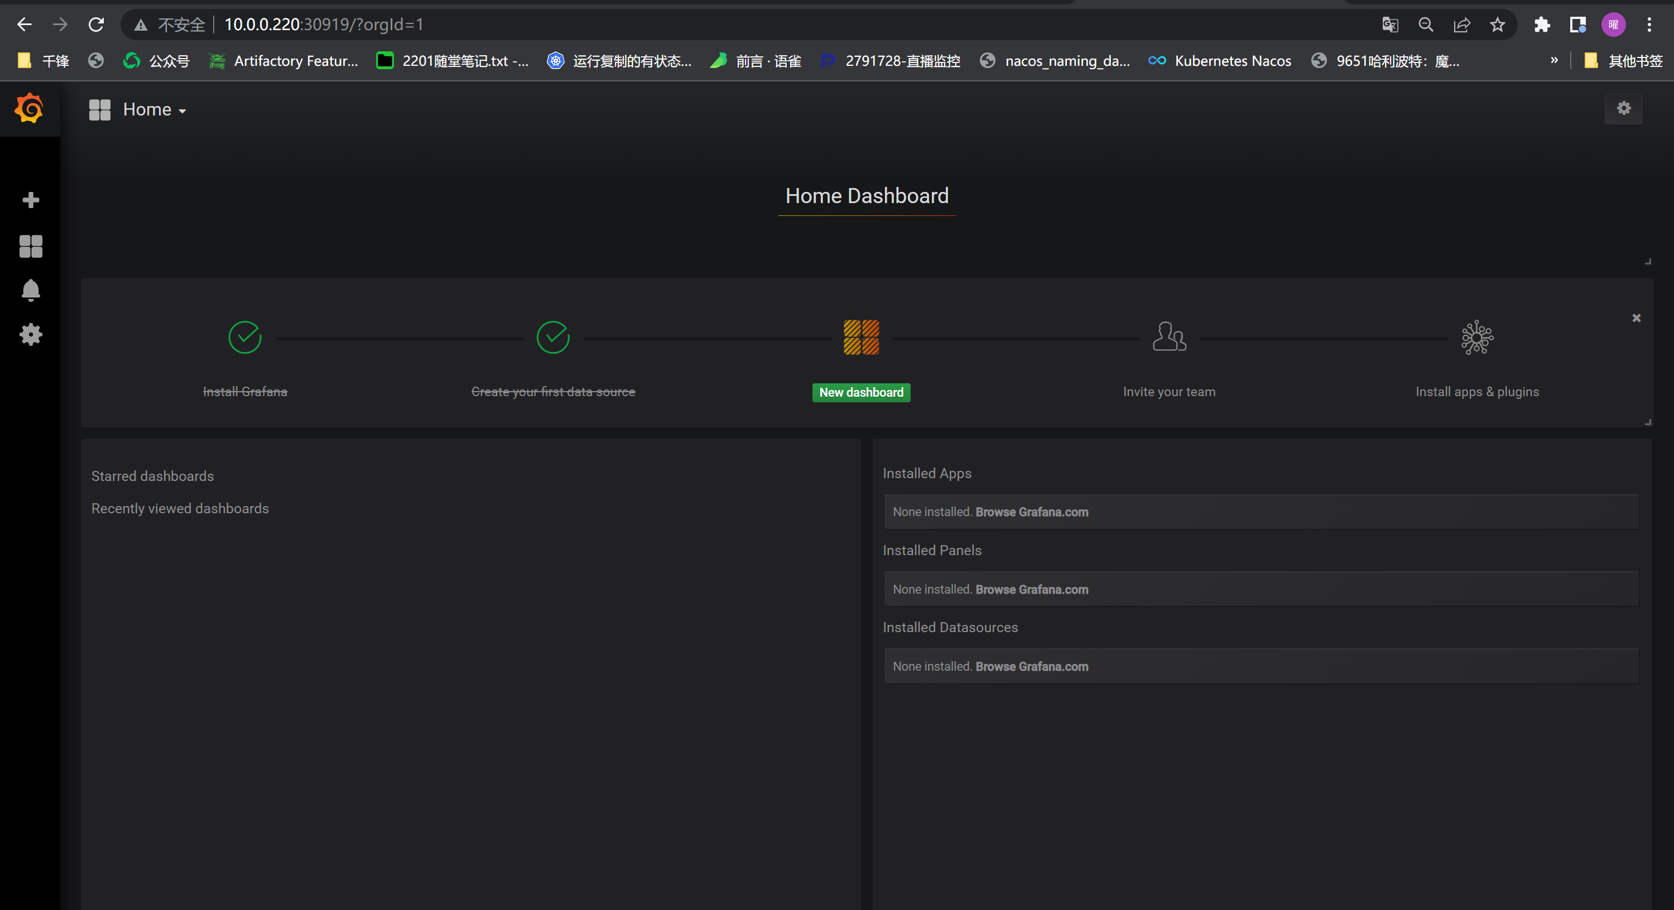Browse Grafana.com under Installed Datasources
Viewport: 1674px width, 910px height.
[1031, 666]
